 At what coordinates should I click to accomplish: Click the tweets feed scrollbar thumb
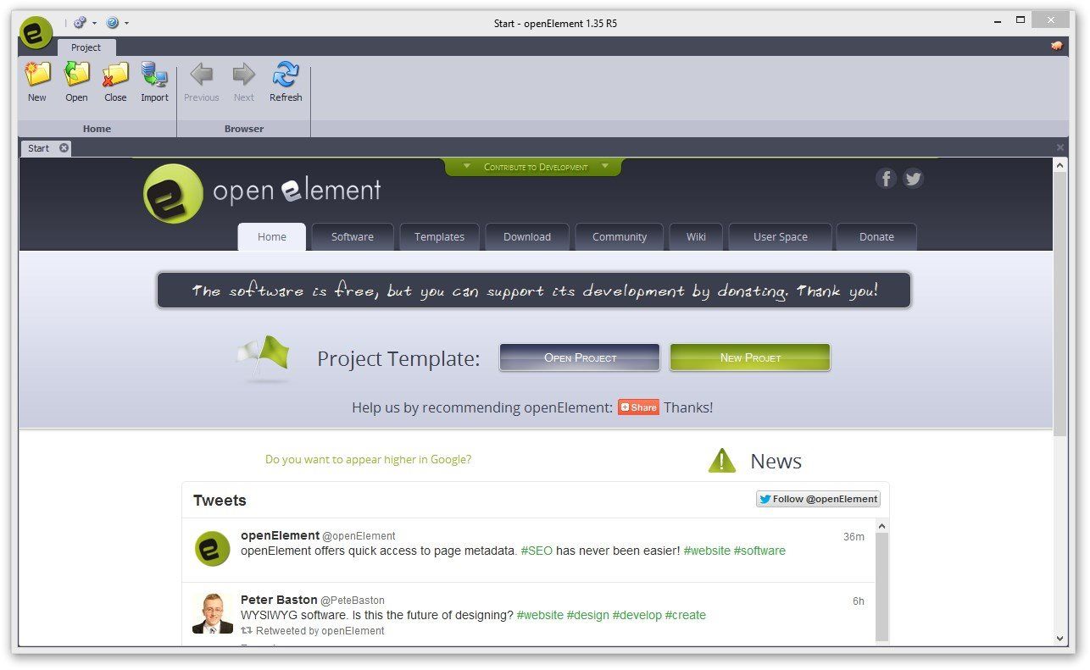(x=881, y=587)
